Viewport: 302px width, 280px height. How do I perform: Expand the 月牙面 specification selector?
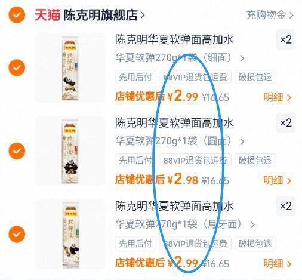[185, 224]
